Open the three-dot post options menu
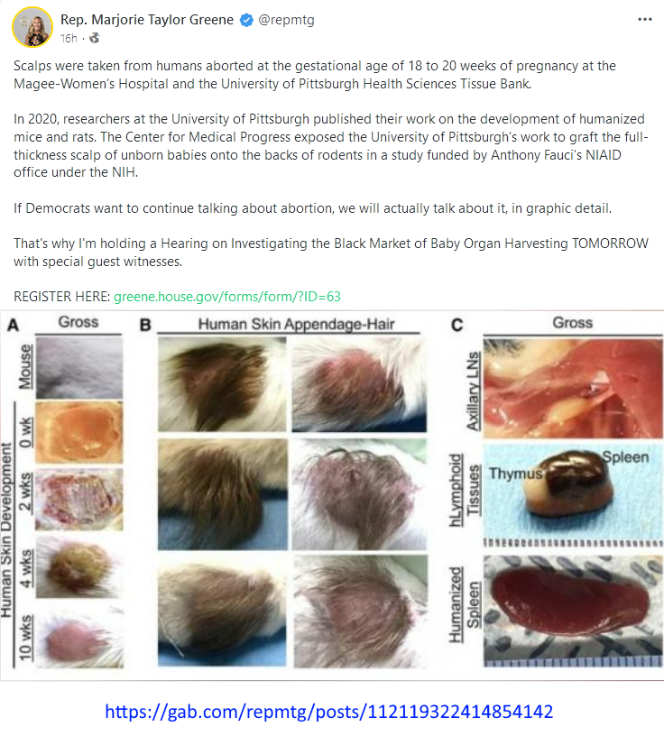664x745 pixels. [x=644, y=20]
